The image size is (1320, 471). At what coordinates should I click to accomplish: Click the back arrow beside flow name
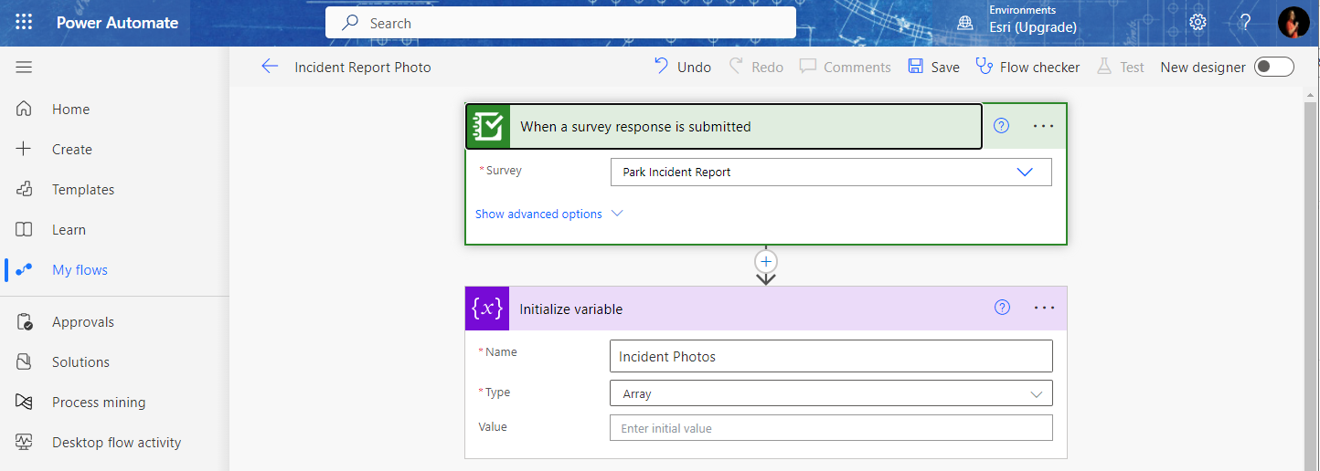pos(269,67)
